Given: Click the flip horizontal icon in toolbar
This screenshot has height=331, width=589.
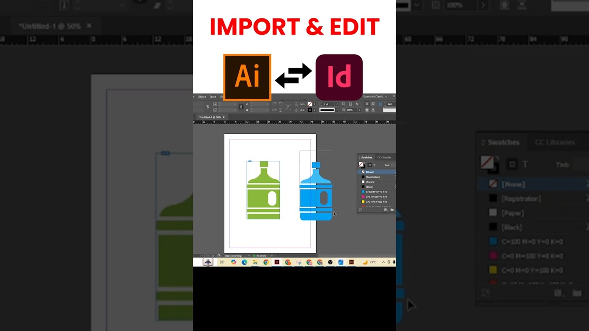Looking at the screenshot, I should (x=275, y=110).
